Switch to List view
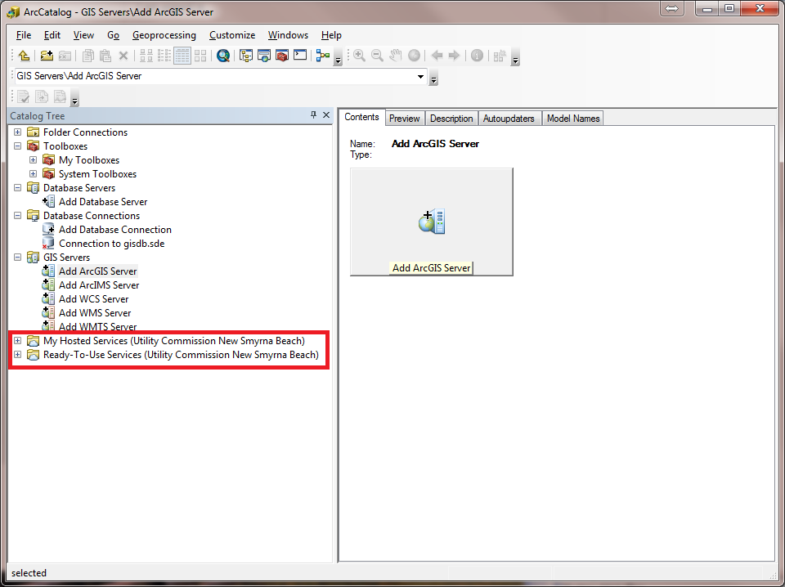This screenshot has width=785, height=587. point(164,56)
